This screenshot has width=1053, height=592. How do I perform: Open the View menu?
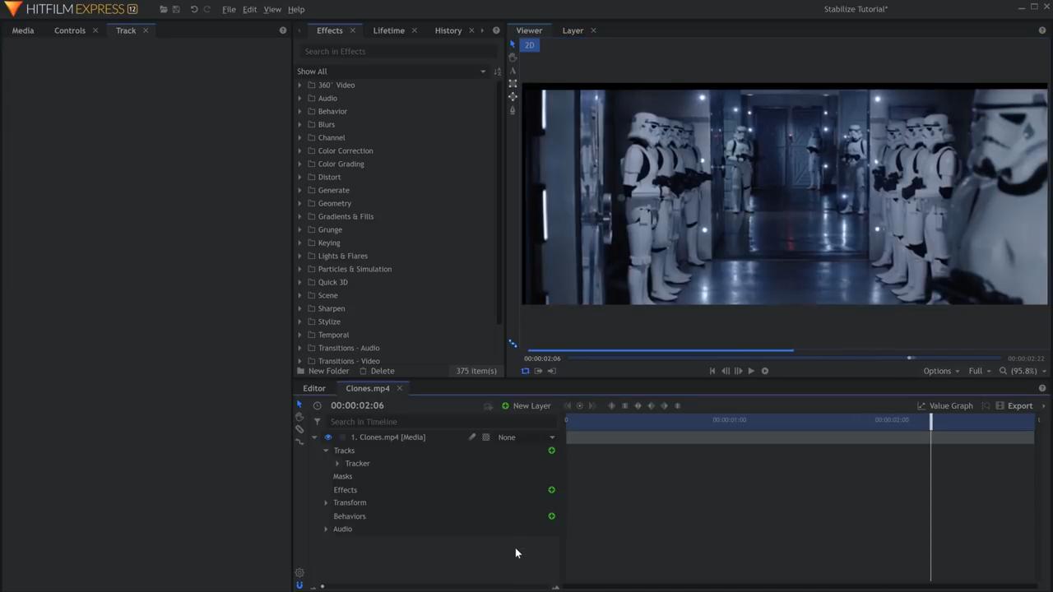point(272,9)
